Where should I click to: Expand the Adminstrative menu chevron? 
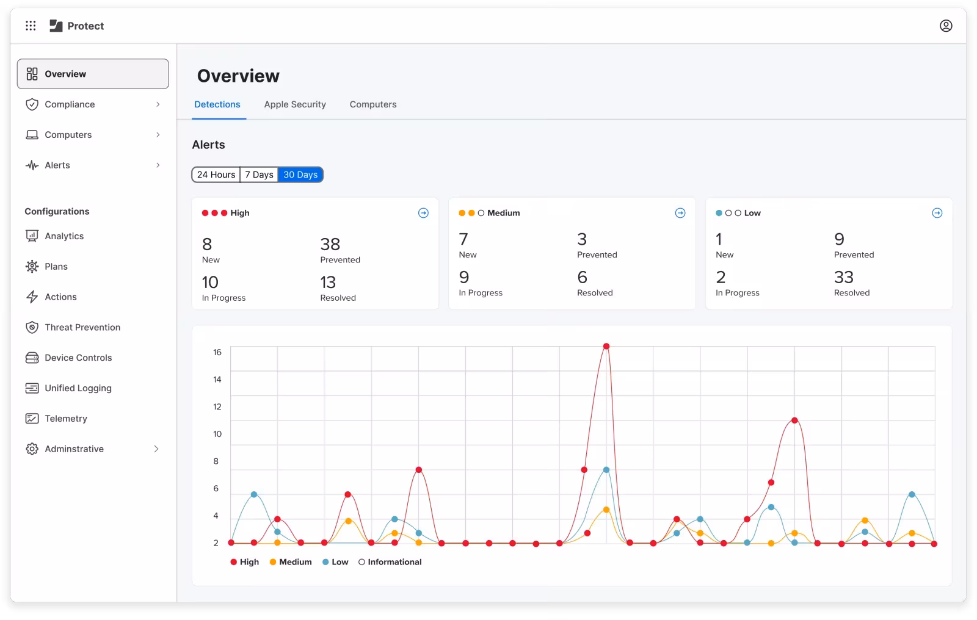(x=156, y=449)
